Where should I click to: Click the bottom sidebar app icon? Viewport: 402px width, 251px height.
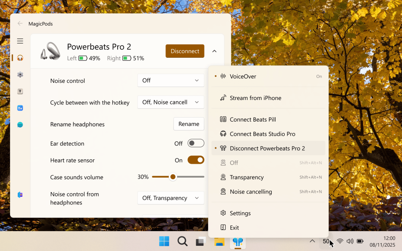click(20, 195)
